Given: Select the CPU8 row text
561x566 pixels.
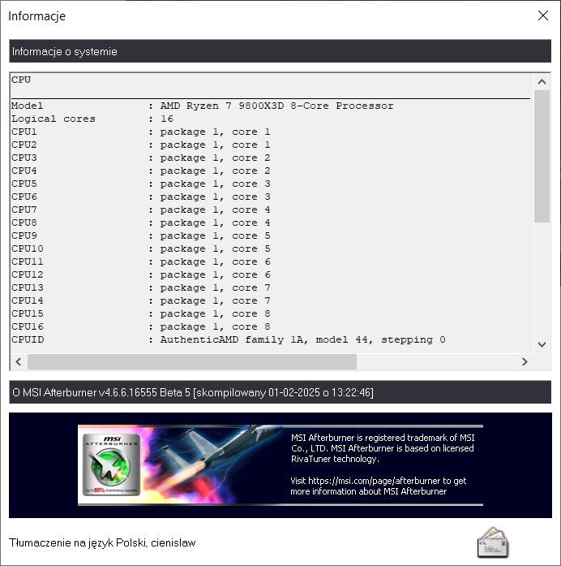Looking at the screenshot, I should point(140,223).
